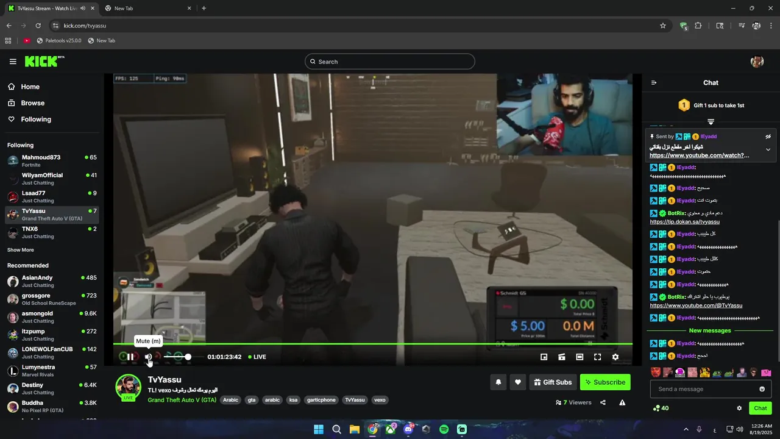Pause the live stream video
Image resolution: width=780 pixels, height=439 pixels.
pyautogui.click(x=130, y=357)
